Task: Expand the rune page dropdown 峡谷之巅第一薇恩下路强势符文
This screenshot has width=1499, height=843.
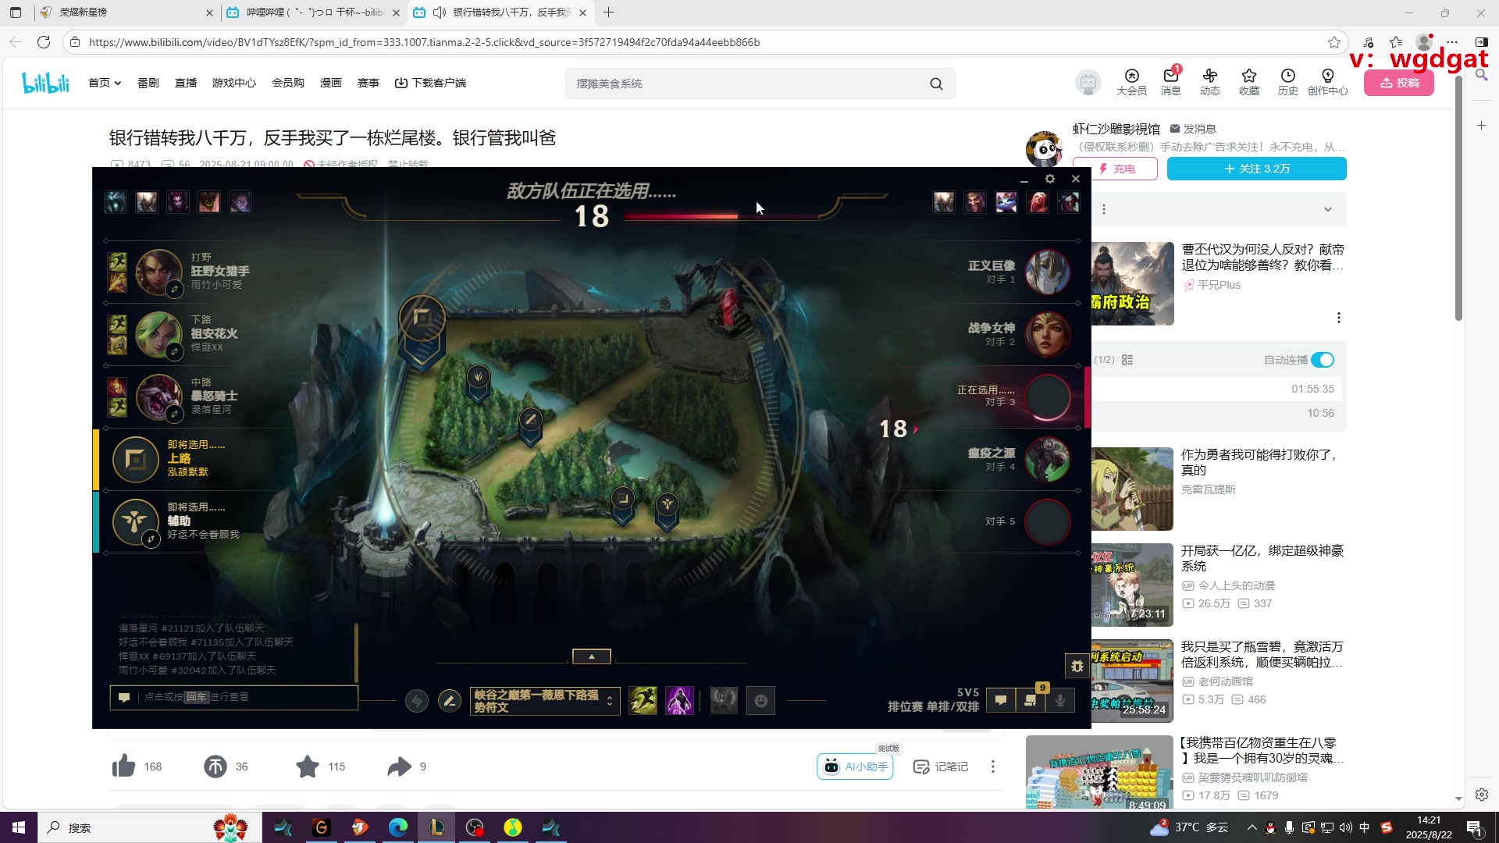Action: [544, 701]
